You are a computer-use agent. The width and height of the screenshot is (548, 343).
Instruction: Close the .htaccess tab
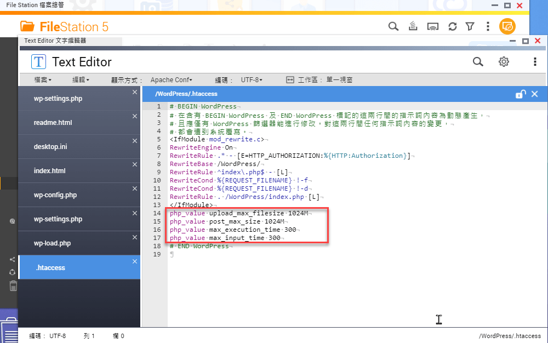coord(135,261)
